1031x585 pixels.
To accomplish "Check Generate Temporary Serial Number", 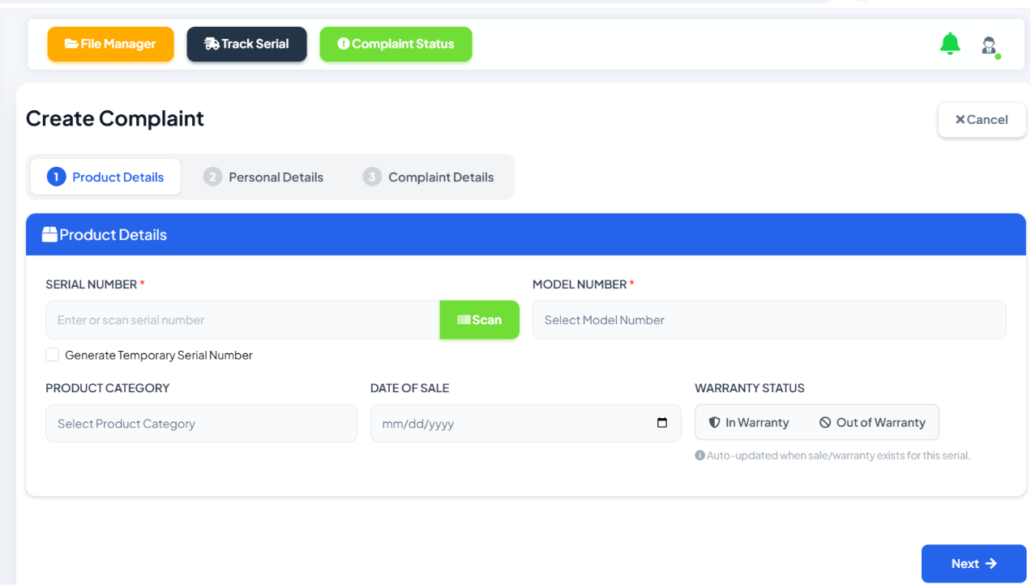I will tap(53, 355).
